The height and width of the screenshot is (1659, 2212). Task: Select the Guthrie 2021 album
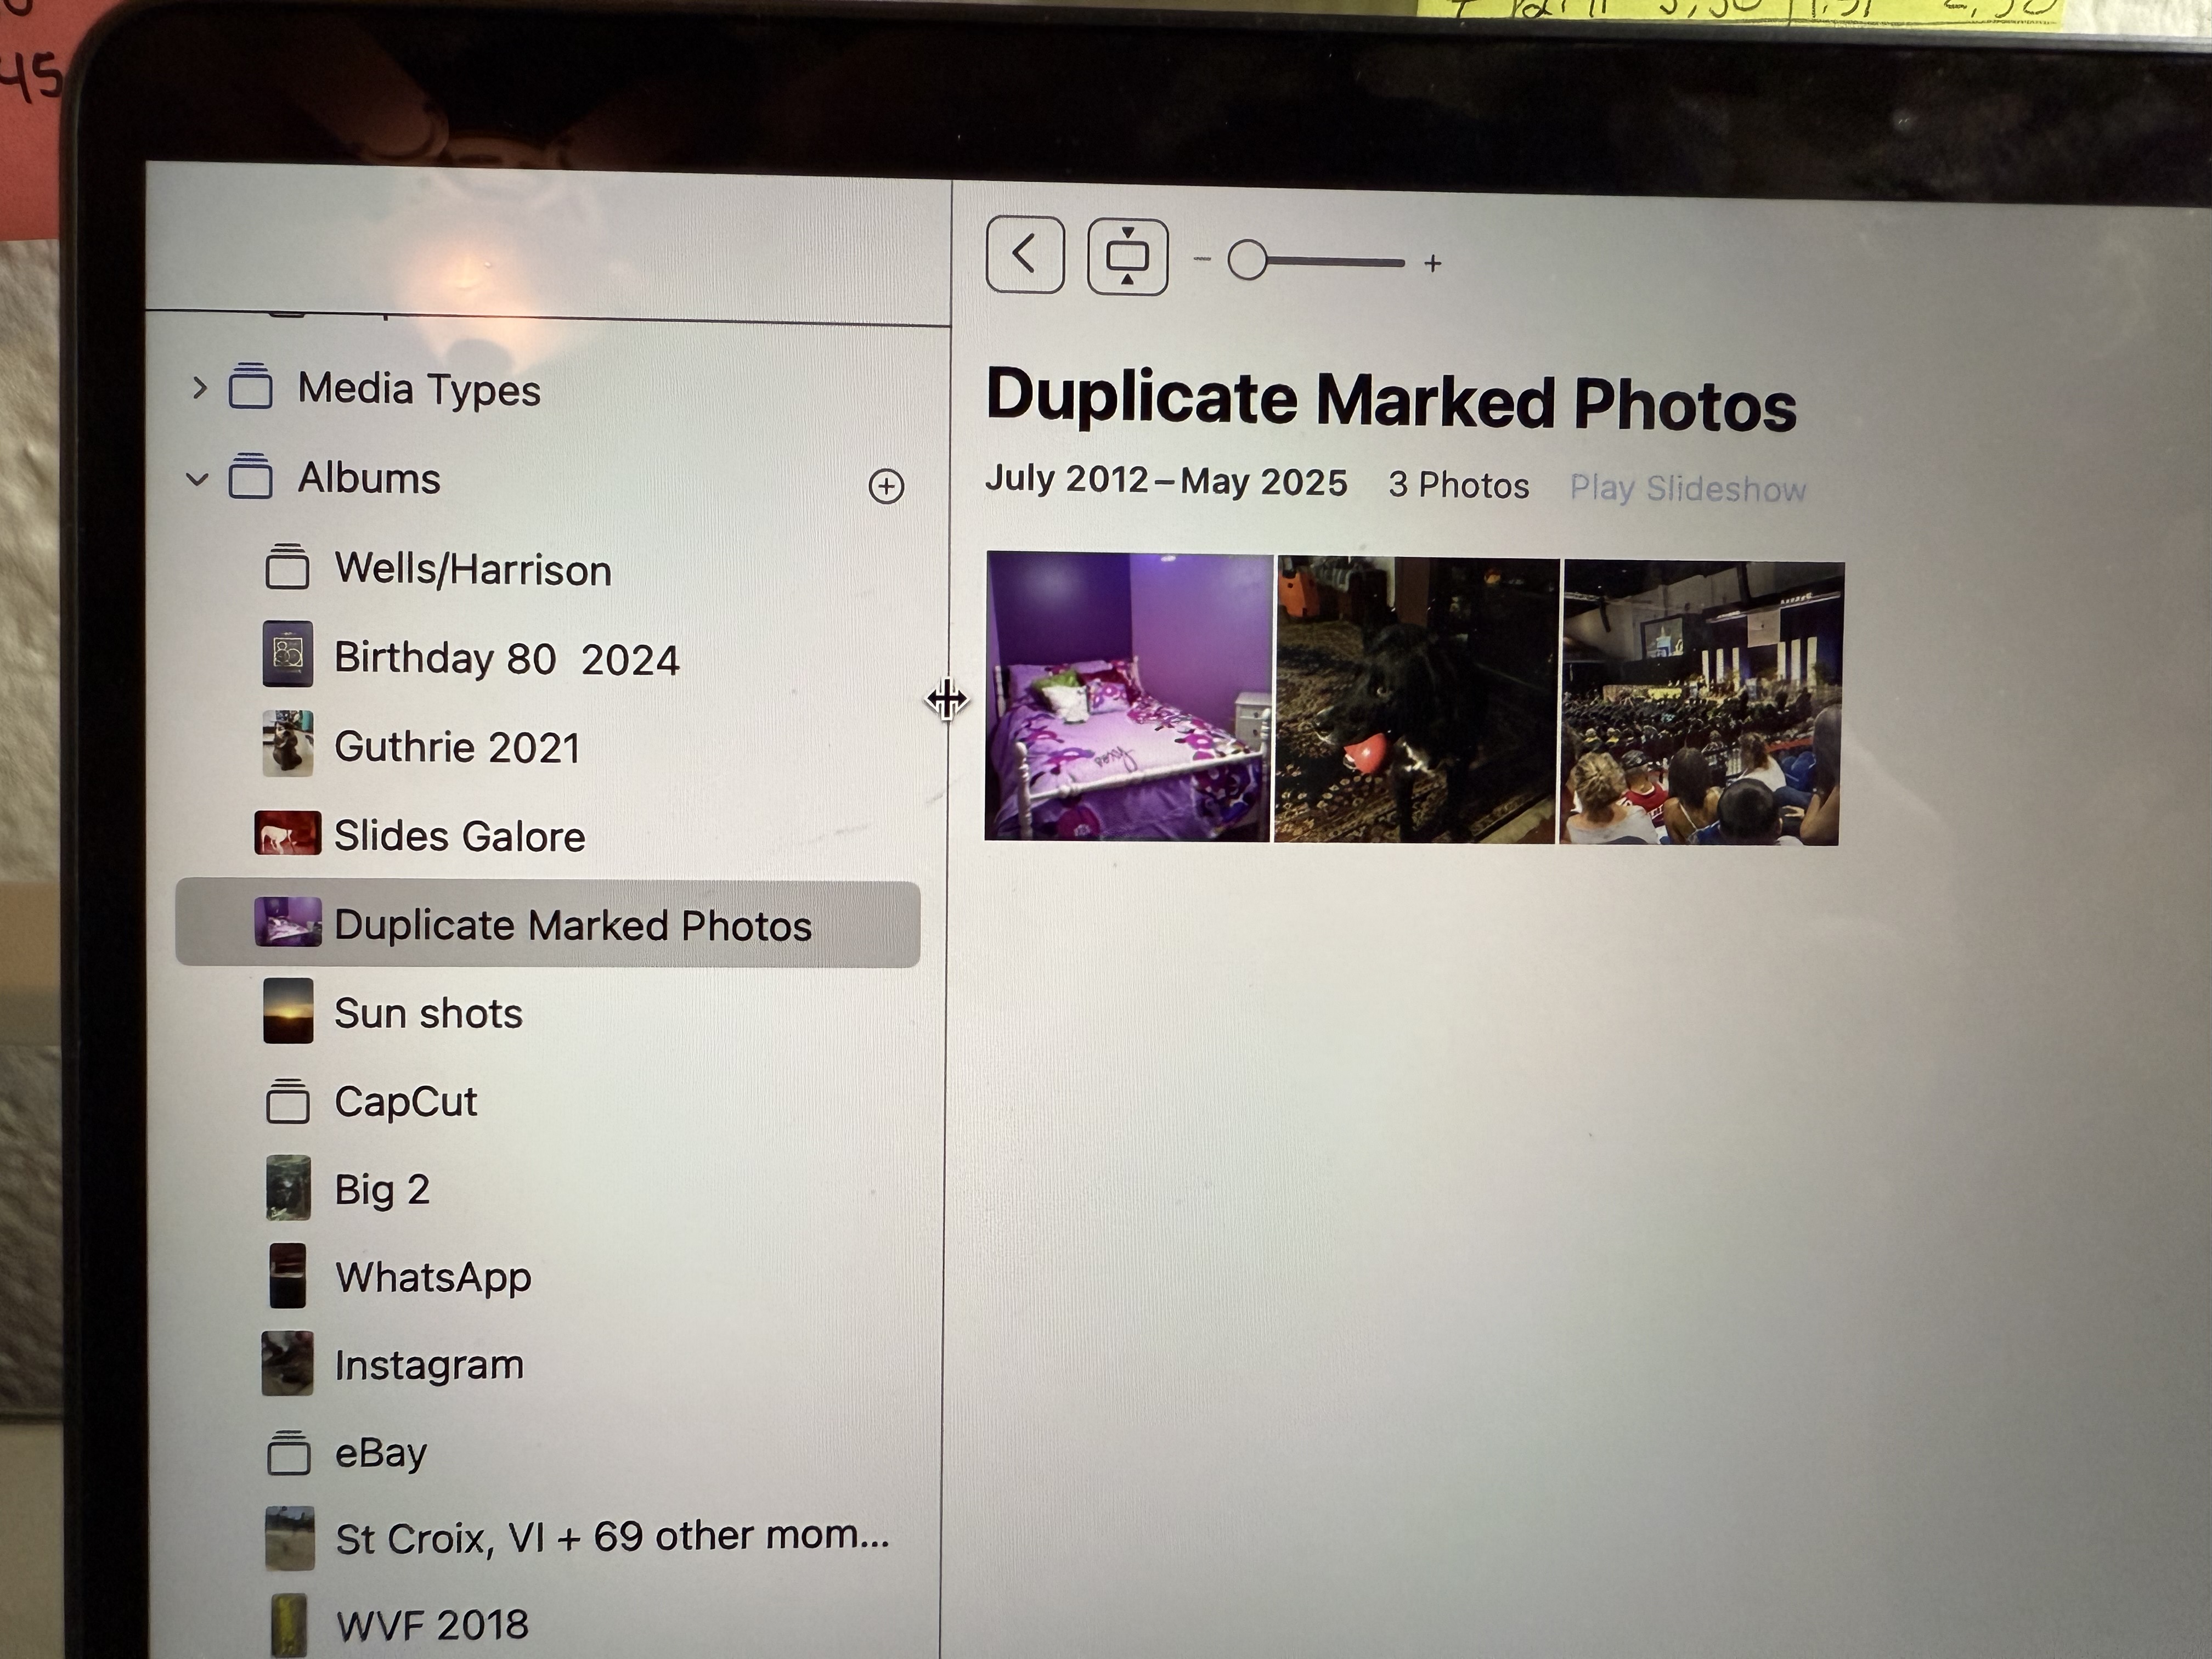point(456,747)
